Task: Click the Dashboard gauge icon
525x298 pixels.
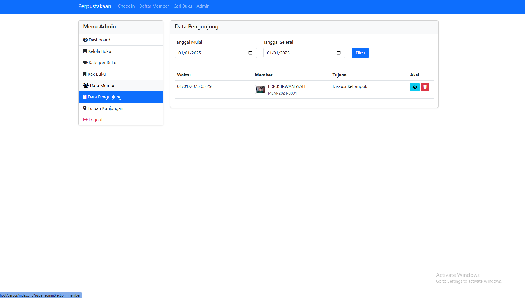Action: click(85, 40)
